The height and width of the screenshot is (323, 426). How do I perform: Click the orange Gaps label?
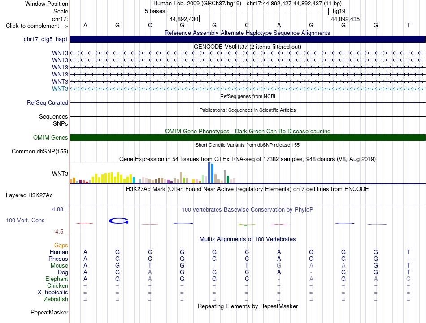(x=61, y=245)
